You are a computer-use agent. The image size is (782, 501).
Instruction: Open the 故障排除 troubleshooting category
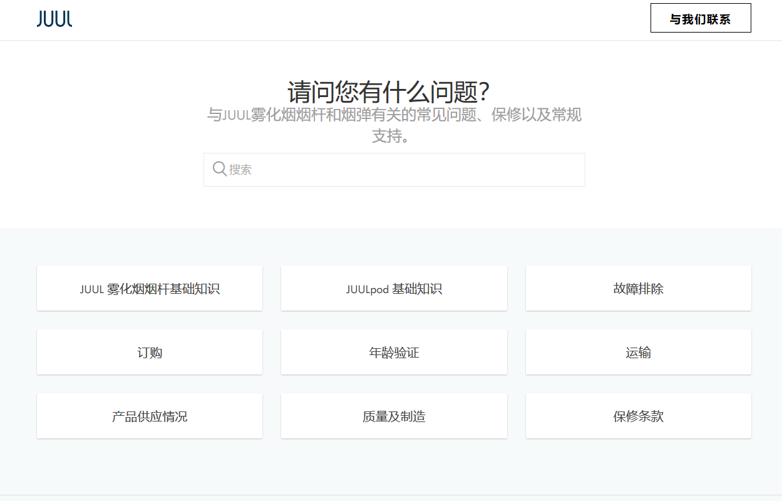[x=639, y=288]
